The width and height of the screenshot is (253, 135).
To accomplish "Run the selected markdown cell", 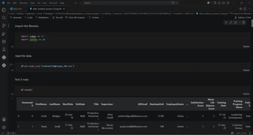I will point(226,23).
